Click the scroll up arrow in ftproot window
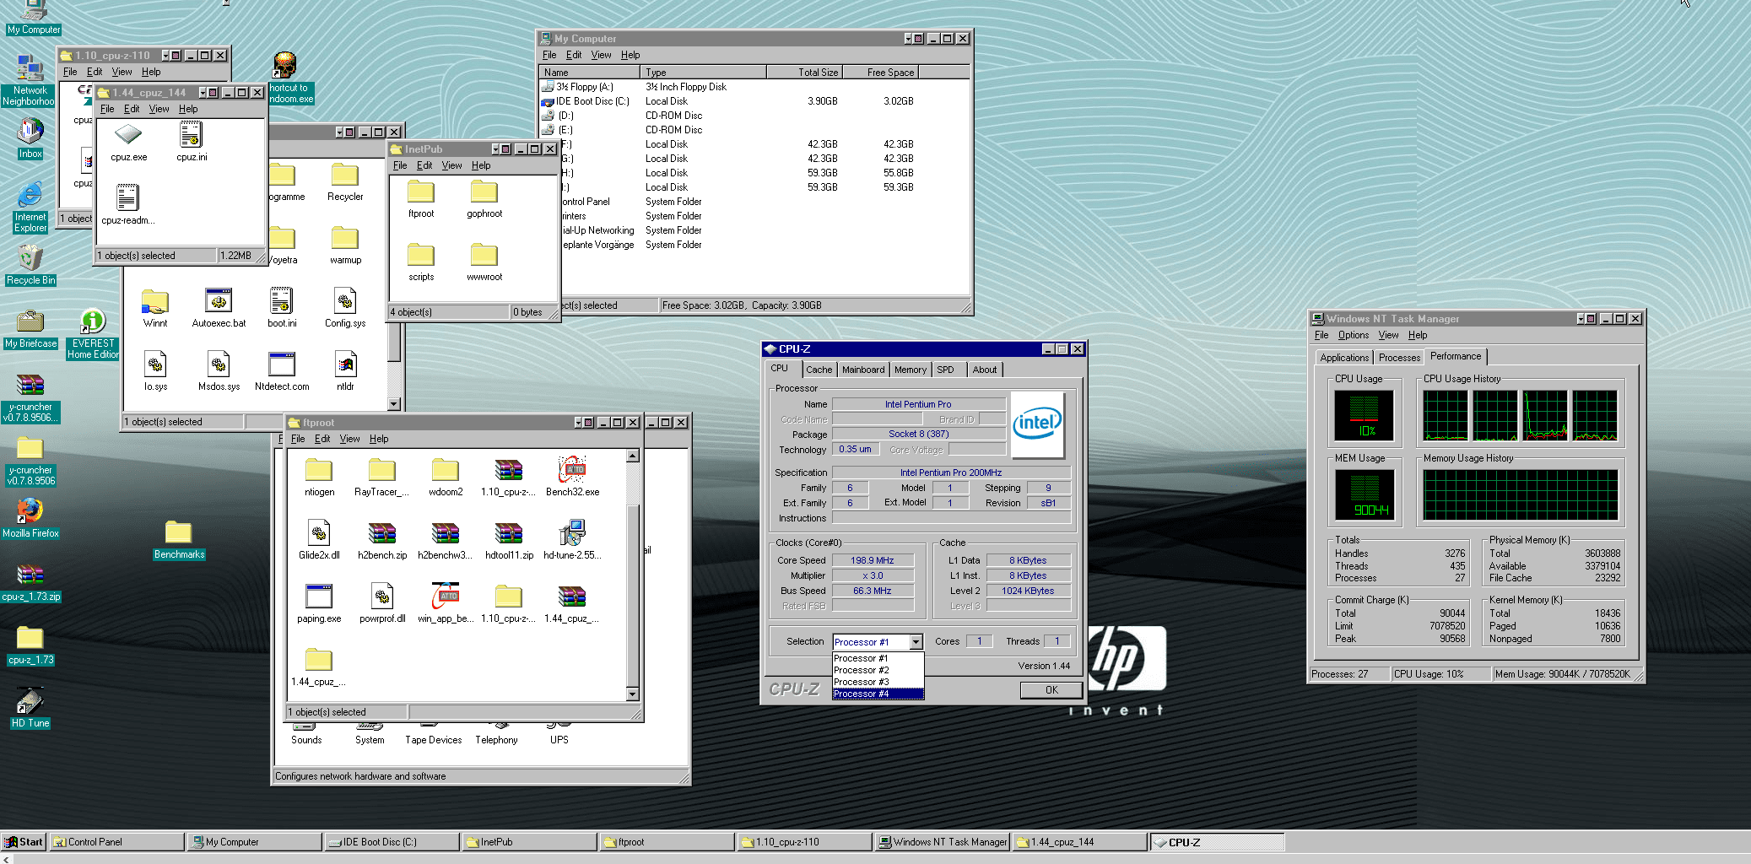The height and width of the screenshot is (864, 1751). (x=632, y=456)
